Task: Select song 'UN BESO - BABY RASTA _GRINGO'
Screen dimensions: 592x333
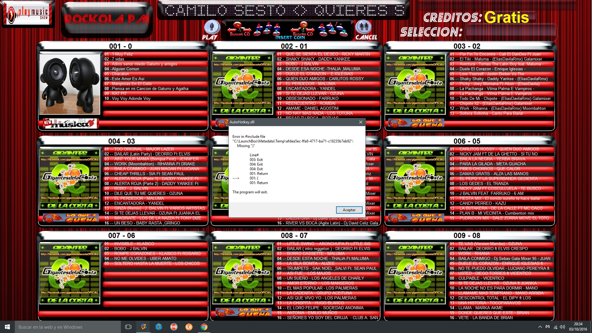Action: (x=155, y=223)
